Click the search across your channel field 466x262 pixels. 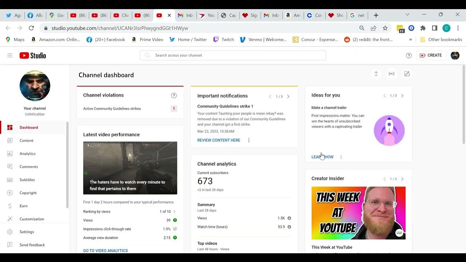coord(233,55)
